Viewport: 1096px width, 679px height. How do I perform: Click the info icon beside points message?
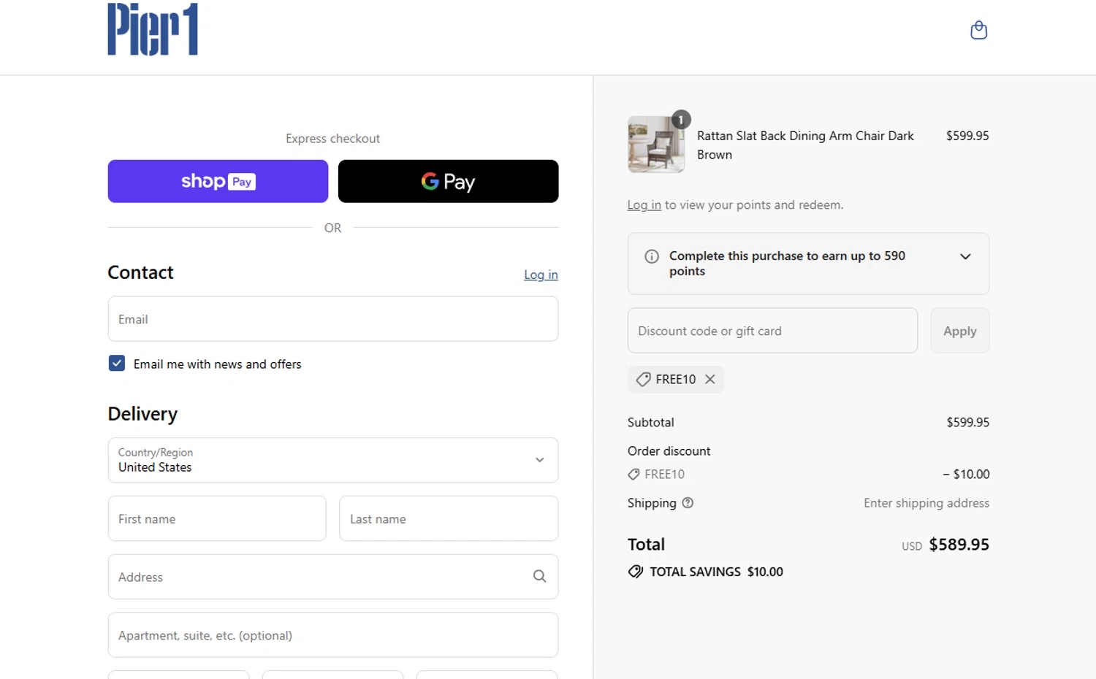coord(651,256)
